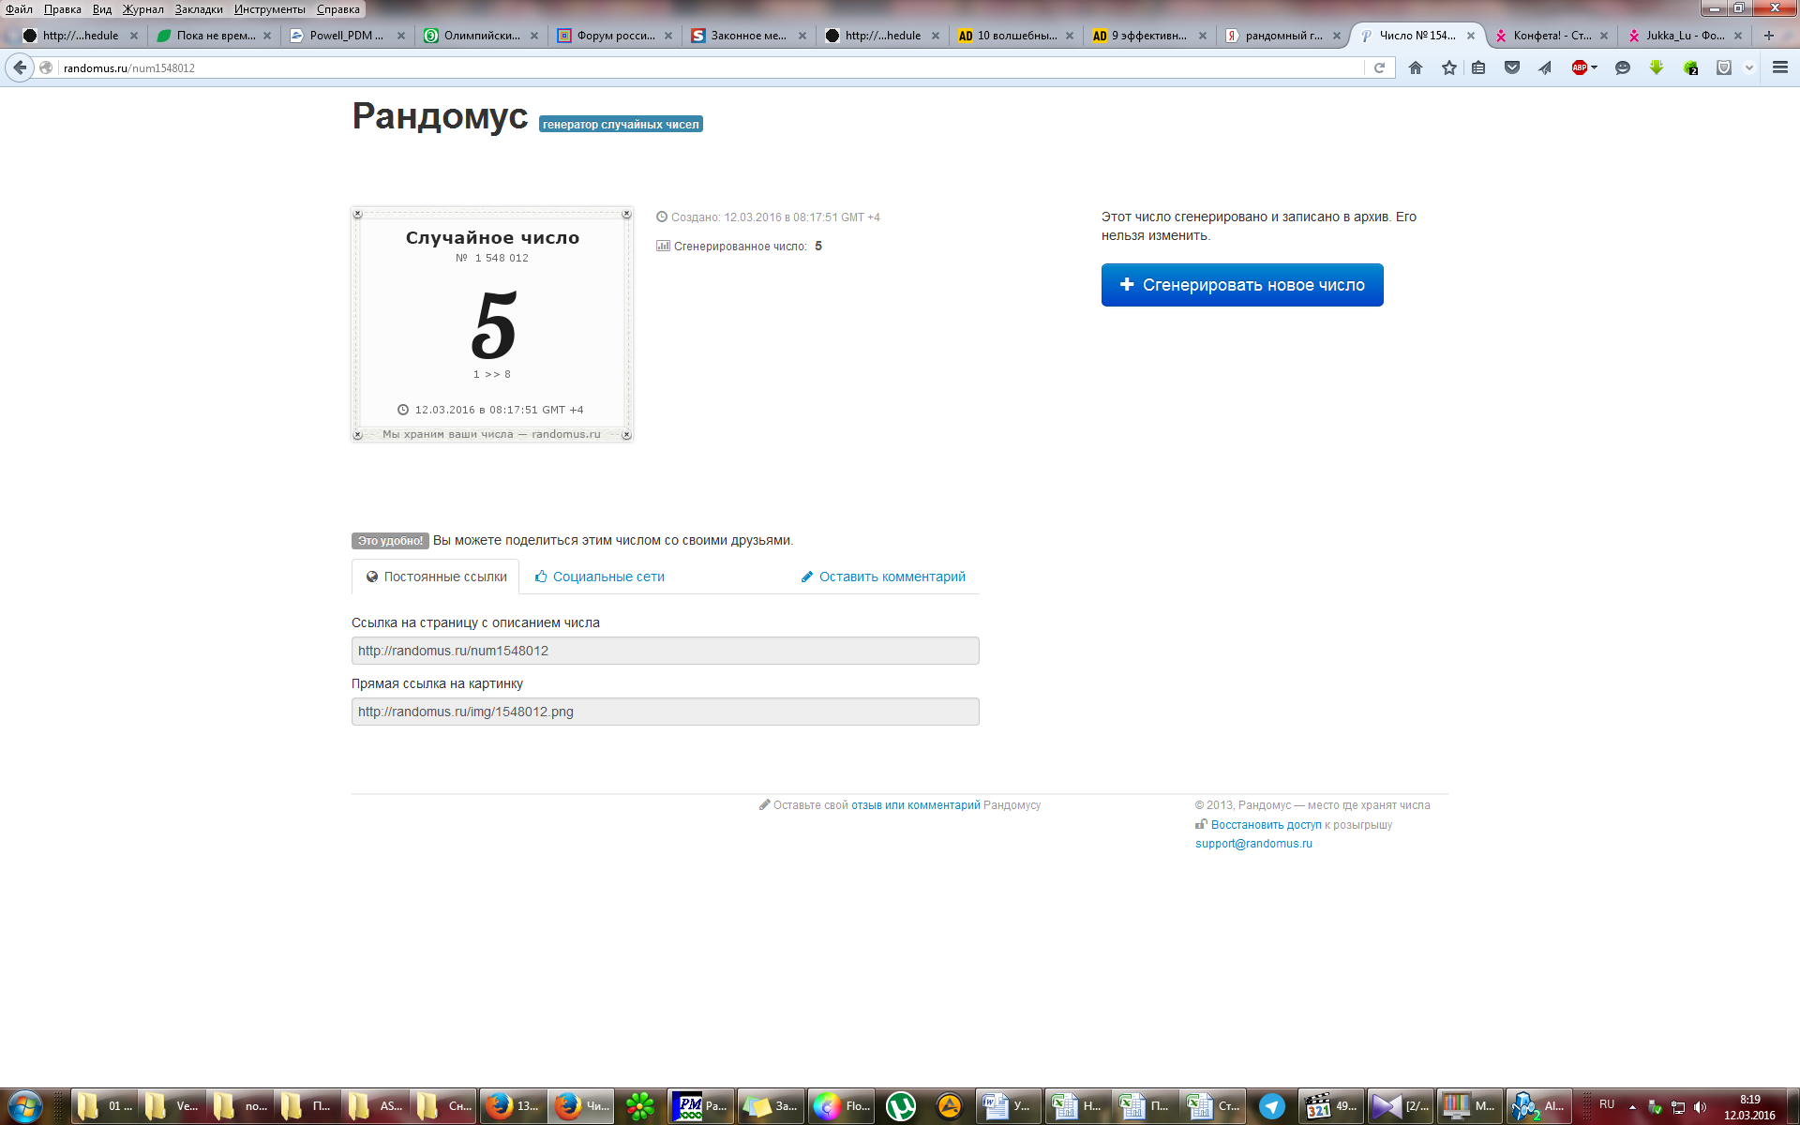Open the chat smiley icon in toolbar
The width and height of the screenshot is (1800, 1125).
tap(1623, 67)
